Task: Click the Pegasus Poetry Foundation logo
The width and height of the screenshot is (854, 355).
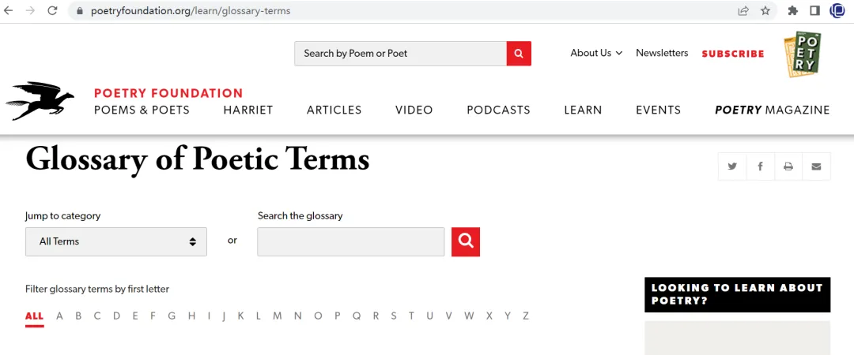Action: [40, 100]
